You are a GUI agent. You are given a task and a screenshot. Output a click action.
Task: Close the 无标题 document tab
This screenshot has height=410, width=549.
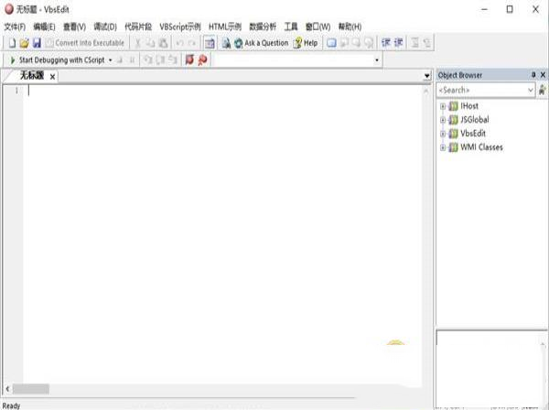tap(52, 76)
